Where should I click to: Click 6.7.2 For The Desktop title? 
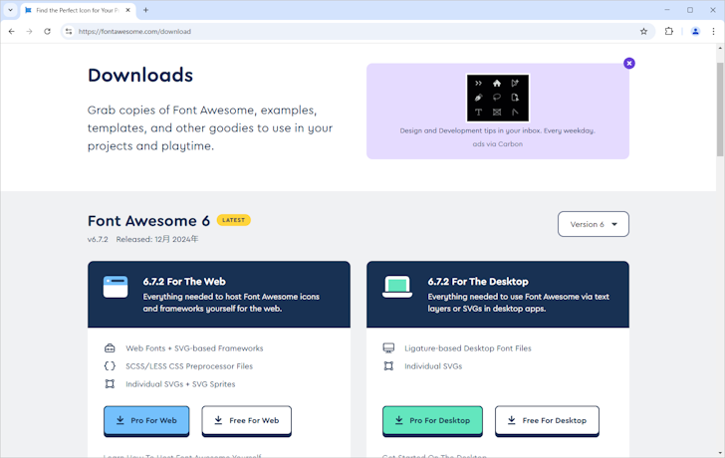click(478, 282)
